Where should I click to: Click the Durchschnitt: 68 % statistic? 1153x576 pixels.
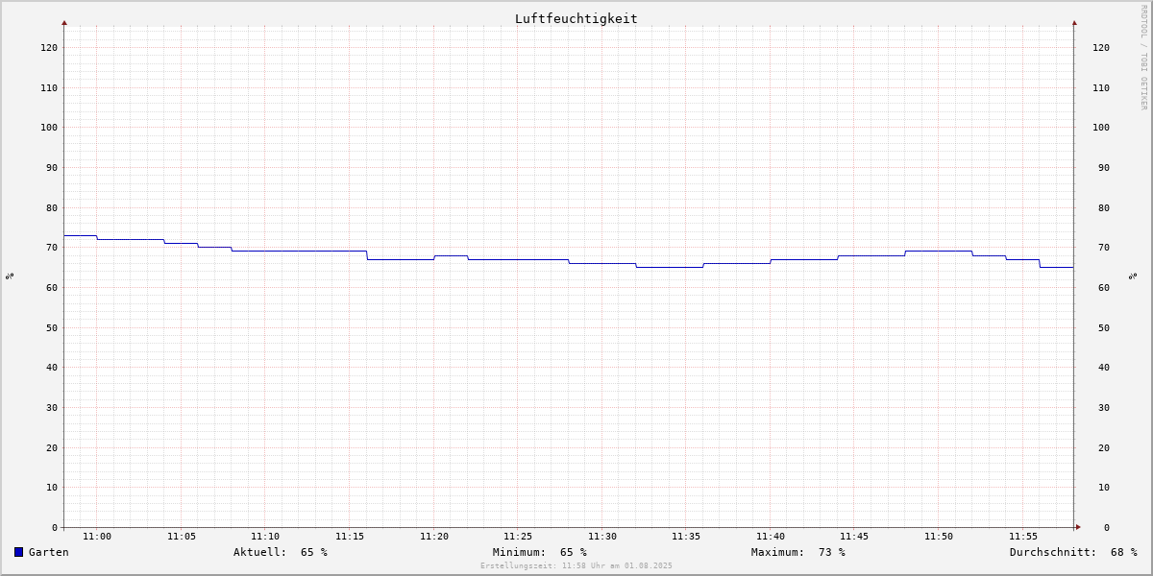pyautogui.click(x=1073, y=552)
